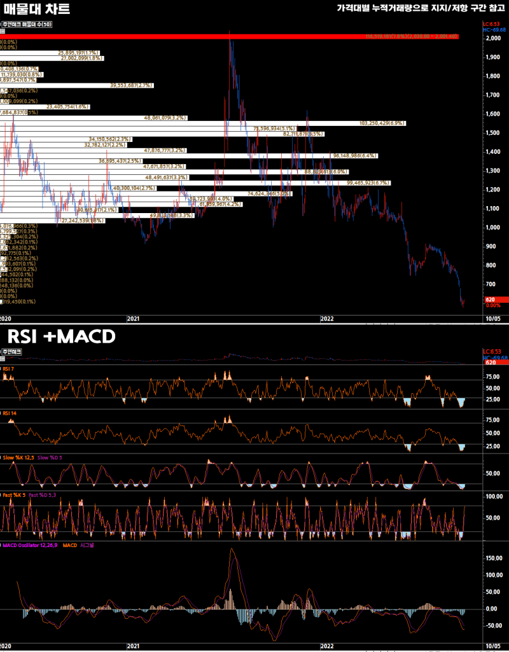Click the volume bar labeled 39,553,687(2.7%)
This screenshot has height=652, width=509.
[x=77, y=85]
